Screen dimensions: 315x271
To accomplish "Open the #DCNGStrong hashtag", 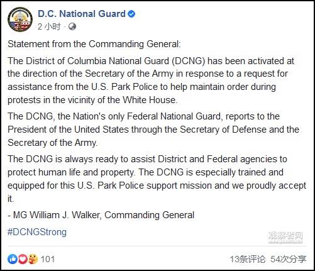I will [x=37, y=232].
